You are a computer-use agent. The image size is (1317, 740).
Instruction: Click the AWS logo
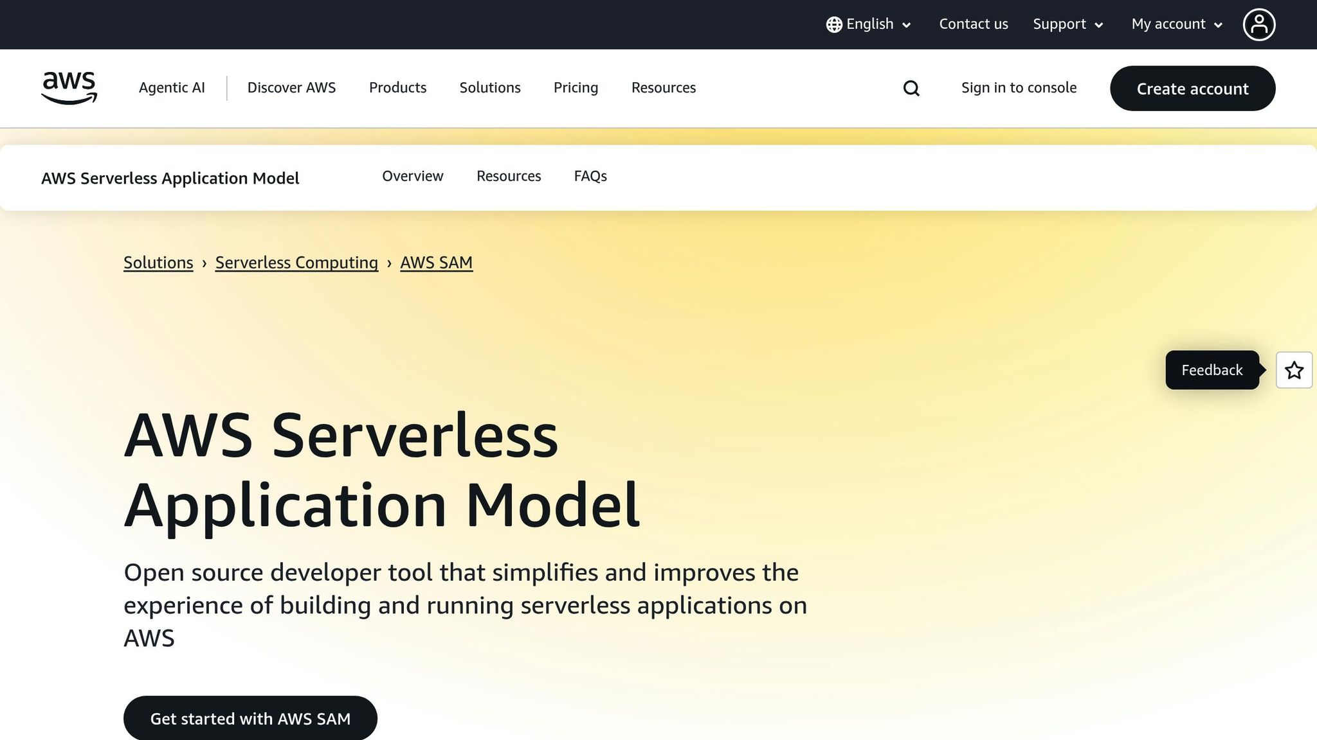[x=69, y=88]
